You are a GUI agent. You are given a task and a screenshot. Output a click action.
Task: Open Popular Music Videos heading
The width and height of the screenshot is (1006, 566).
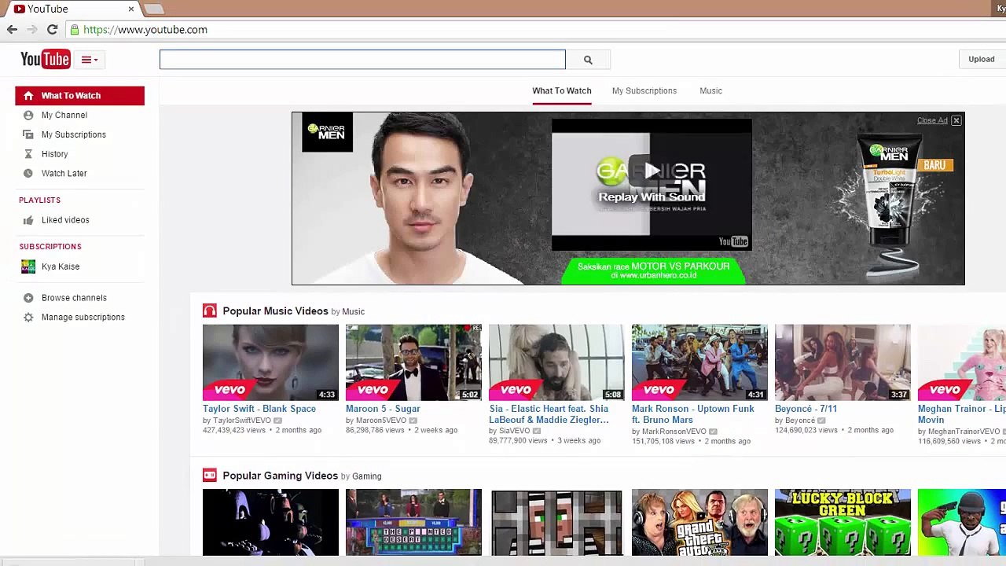[x=275, y=311]
